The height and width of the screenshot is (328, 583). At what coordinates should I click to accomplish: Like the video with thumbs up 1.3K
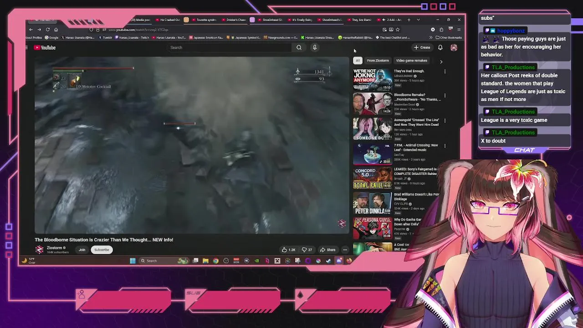point(288,250)
